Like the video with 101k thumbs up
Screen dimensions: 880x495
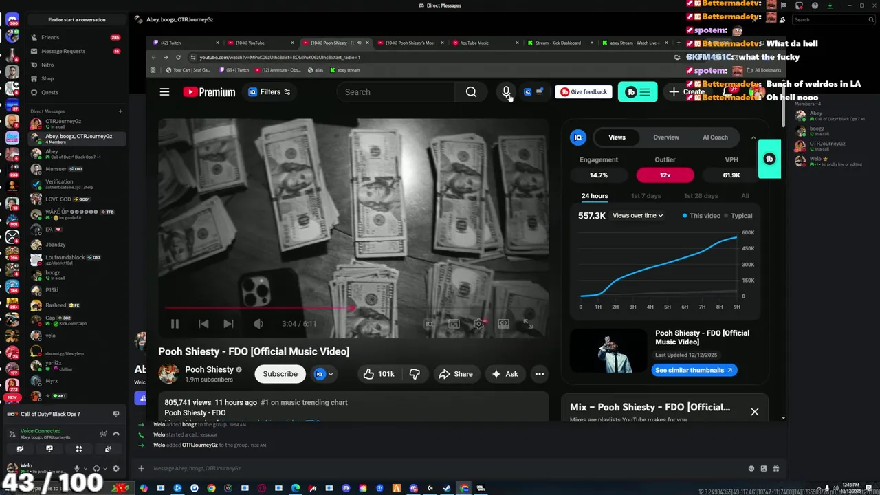tap(379, 374)
